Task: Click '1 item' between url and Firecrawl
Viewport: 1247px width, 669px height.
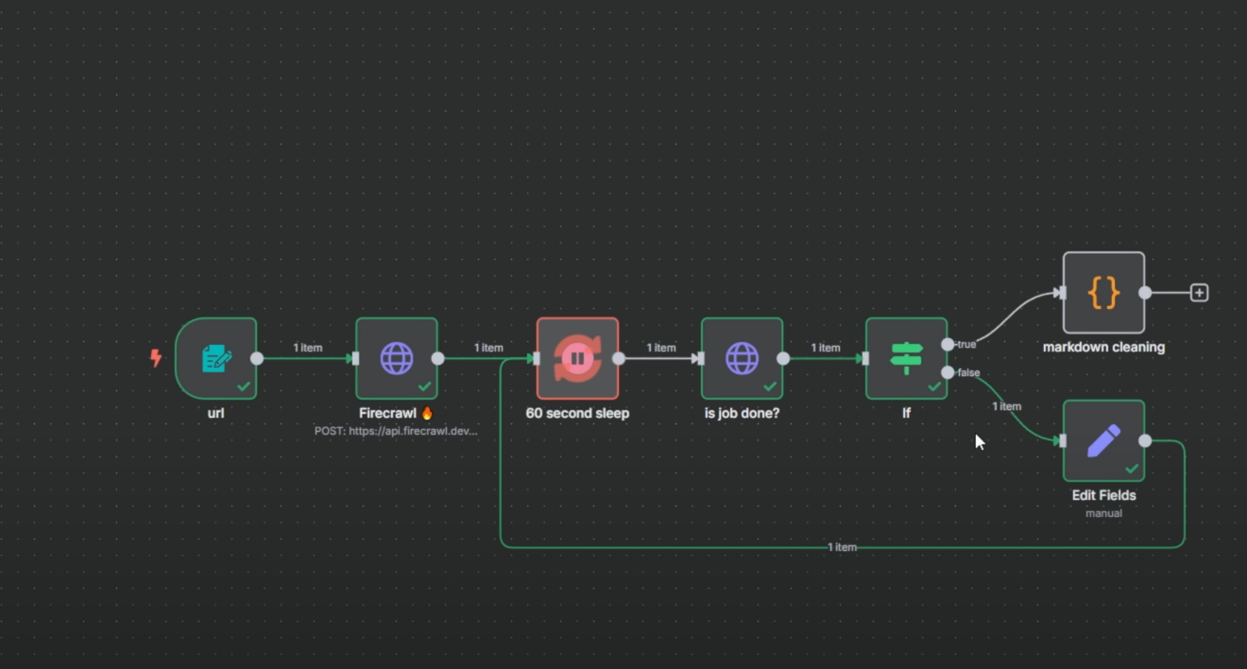Action: pos(308,348)
